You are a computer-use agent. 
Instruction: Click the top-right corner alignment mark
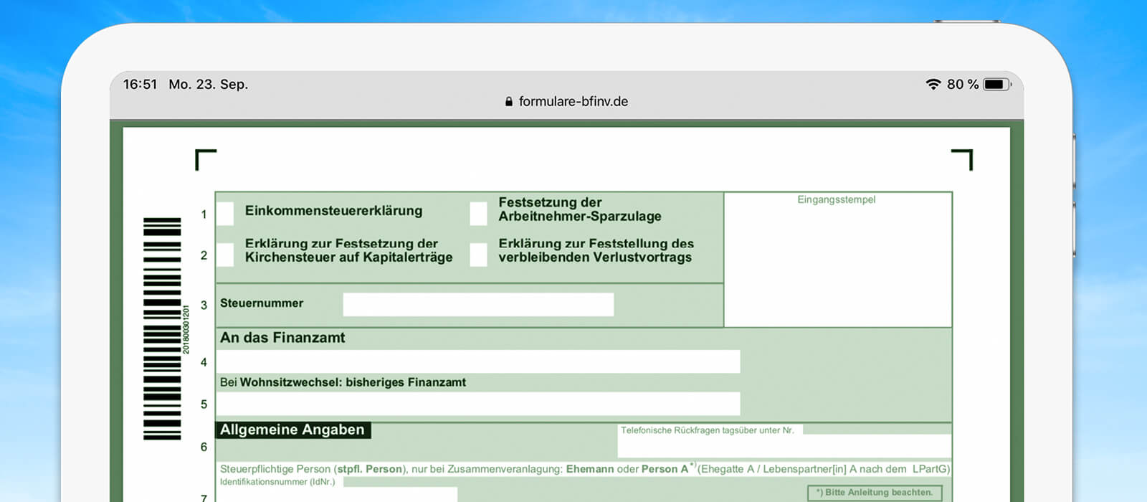963,159
